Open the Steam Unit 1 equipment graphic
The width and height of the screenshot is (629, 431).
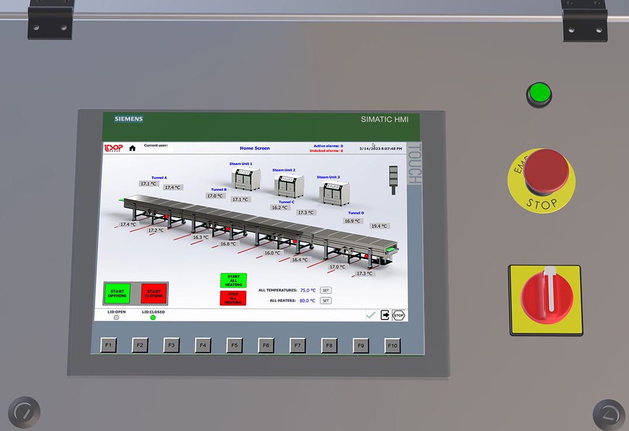[x=246, y=178]
